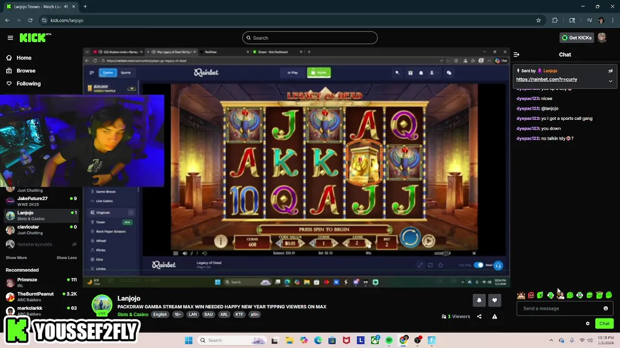Open Windows Start menu
The height and width of the screenshot is (348, 620).
tap(188, 340)
